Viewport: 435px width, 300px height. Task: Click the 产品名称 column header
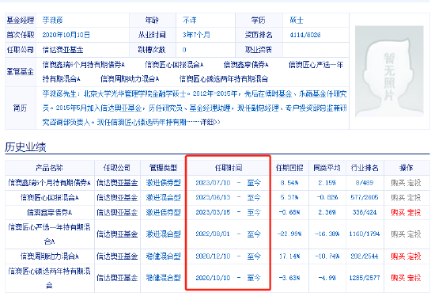tap(49, 168)
